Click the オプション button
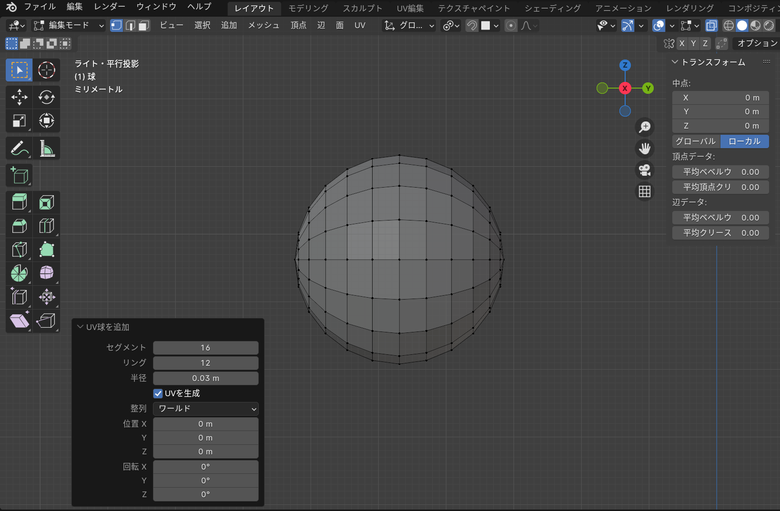 [756, 43]
